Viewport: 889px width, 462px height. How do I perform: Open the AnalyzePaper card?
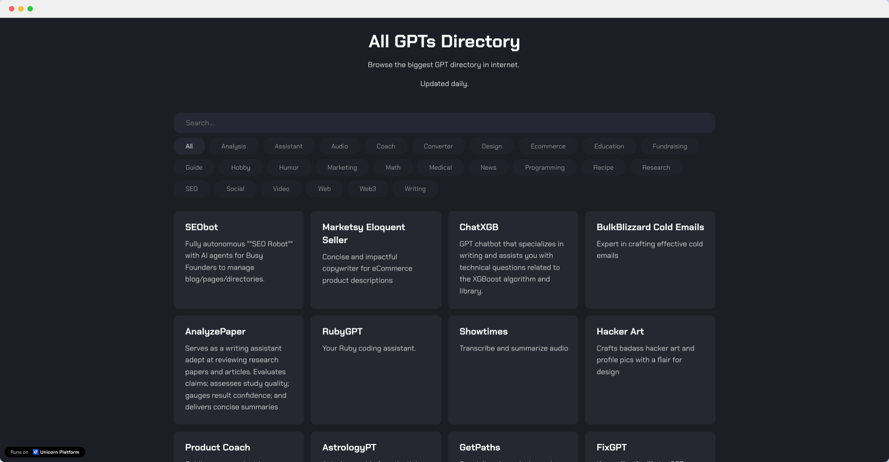pos(238,370)
